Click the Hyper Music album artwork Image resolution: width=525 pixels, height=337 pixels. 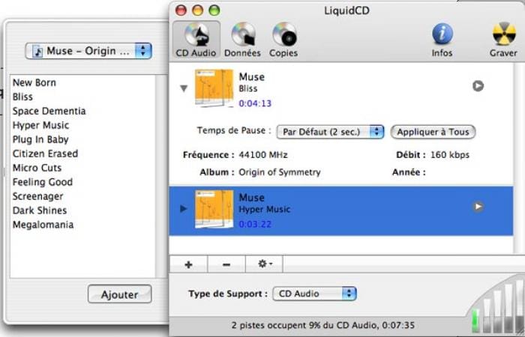[214, 209]
